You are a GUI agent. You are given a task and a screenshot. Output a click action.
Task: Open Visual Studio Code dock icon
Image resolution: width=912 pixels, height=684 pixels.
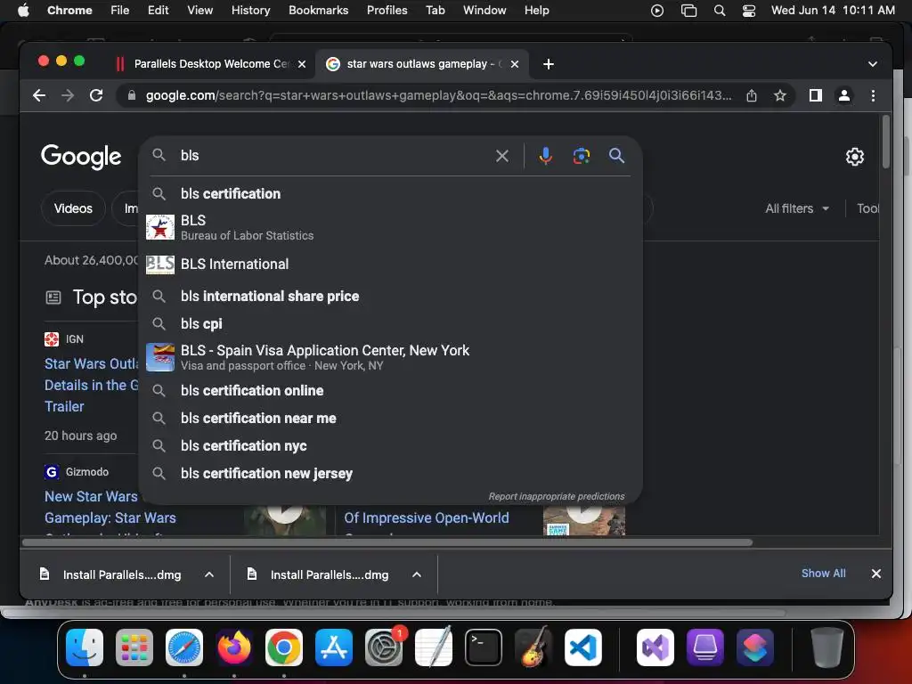tap(583, 647)
